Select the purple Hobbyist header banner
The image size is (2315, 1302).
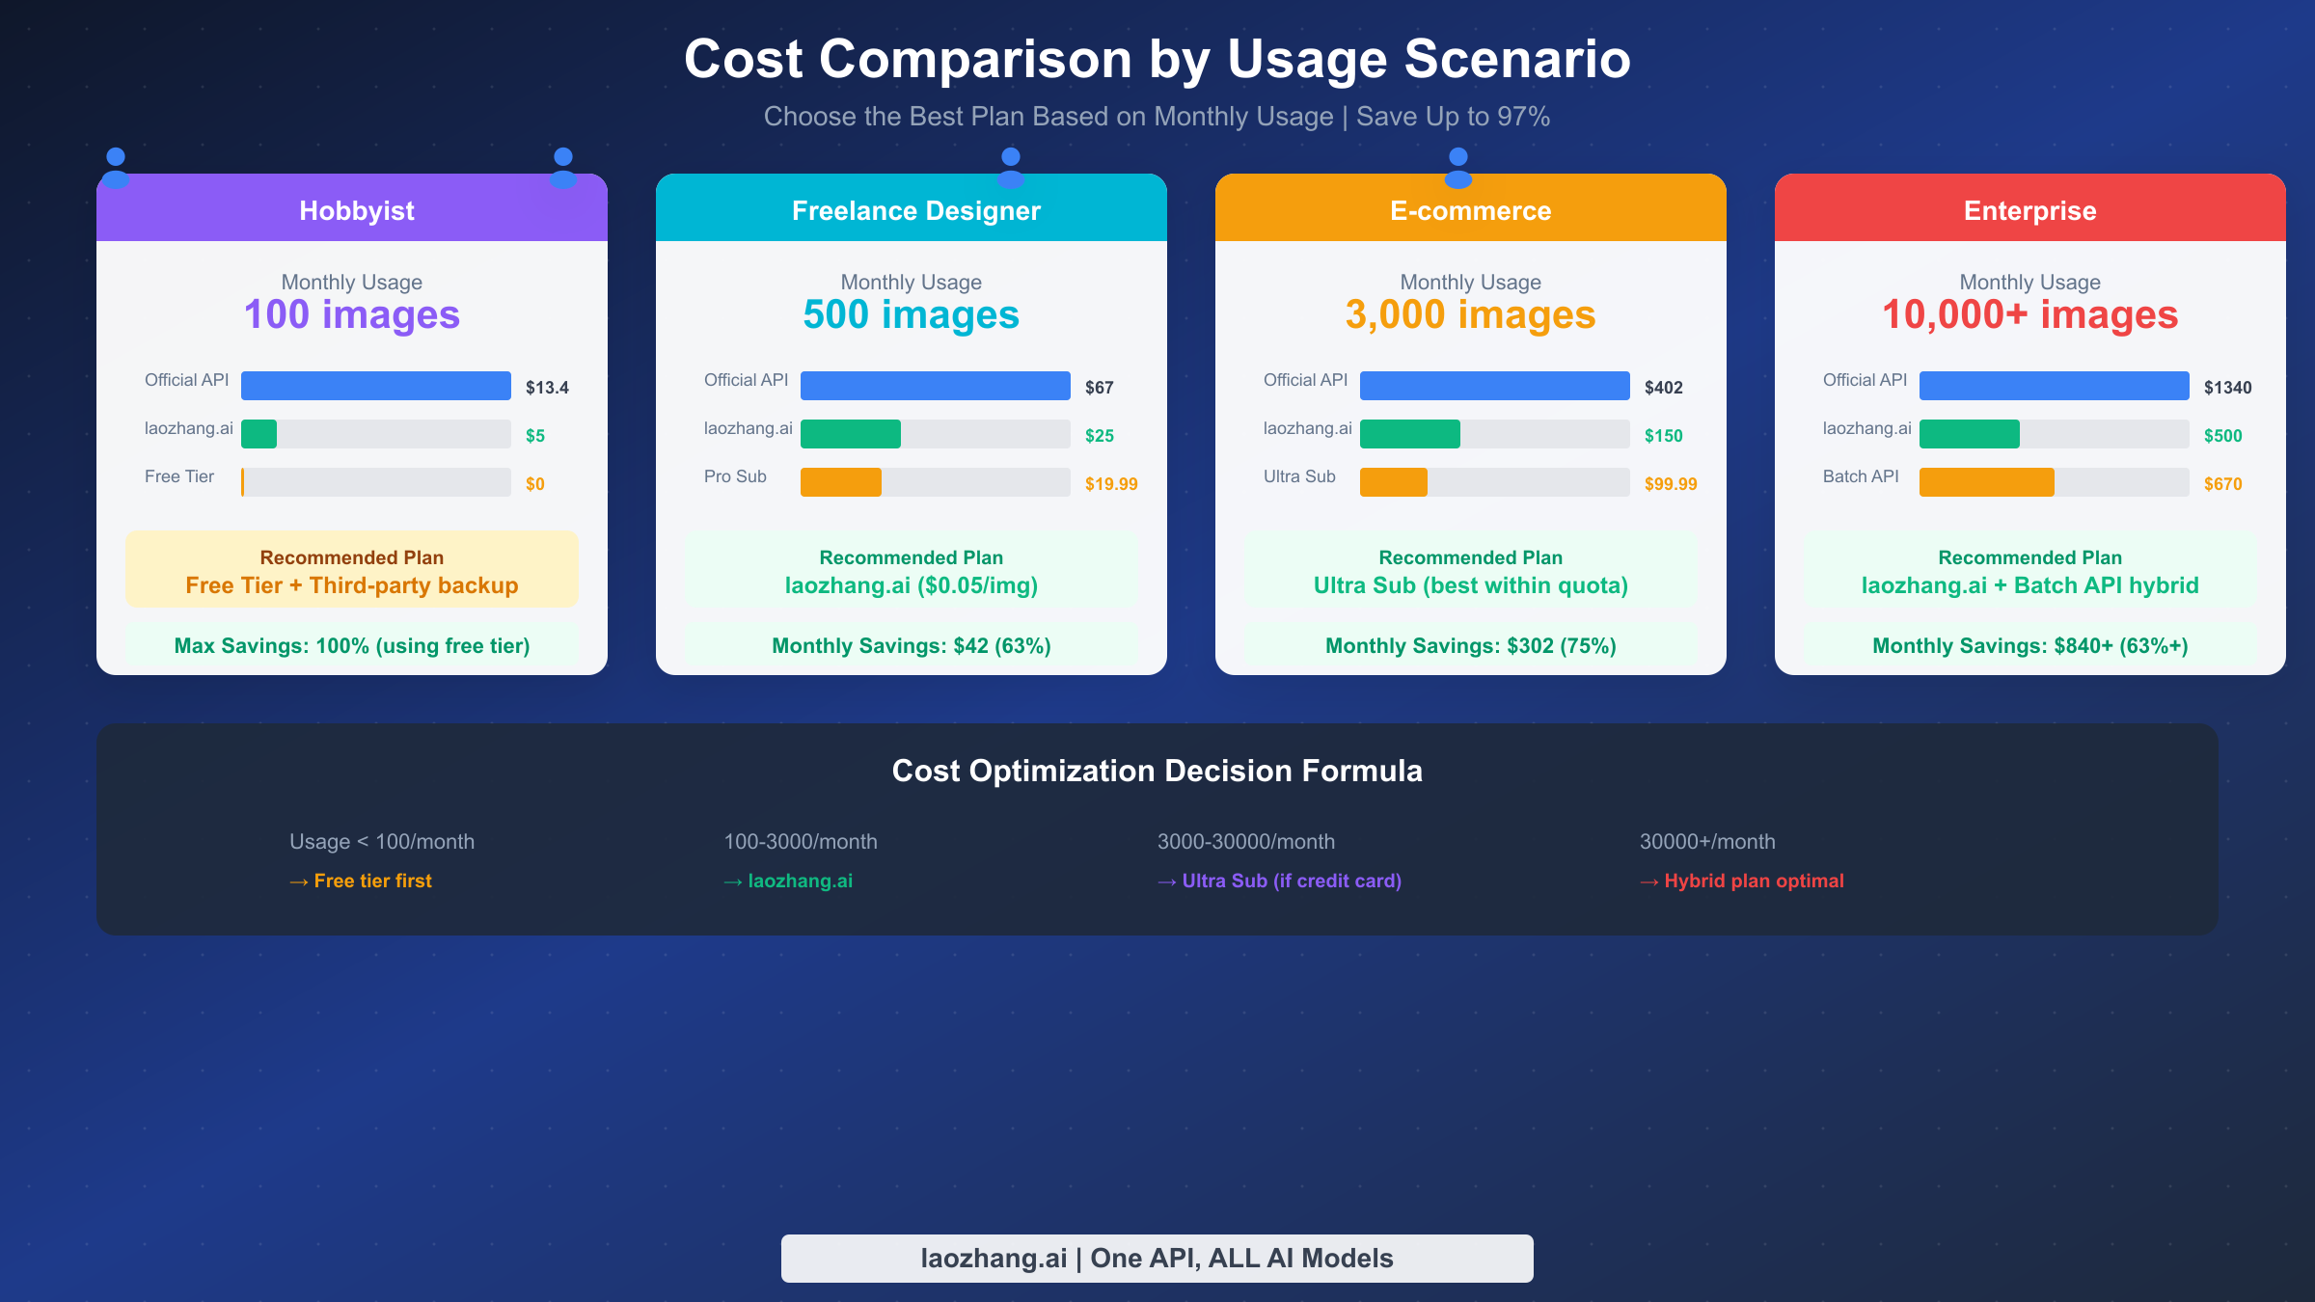(x=352, y=209)
